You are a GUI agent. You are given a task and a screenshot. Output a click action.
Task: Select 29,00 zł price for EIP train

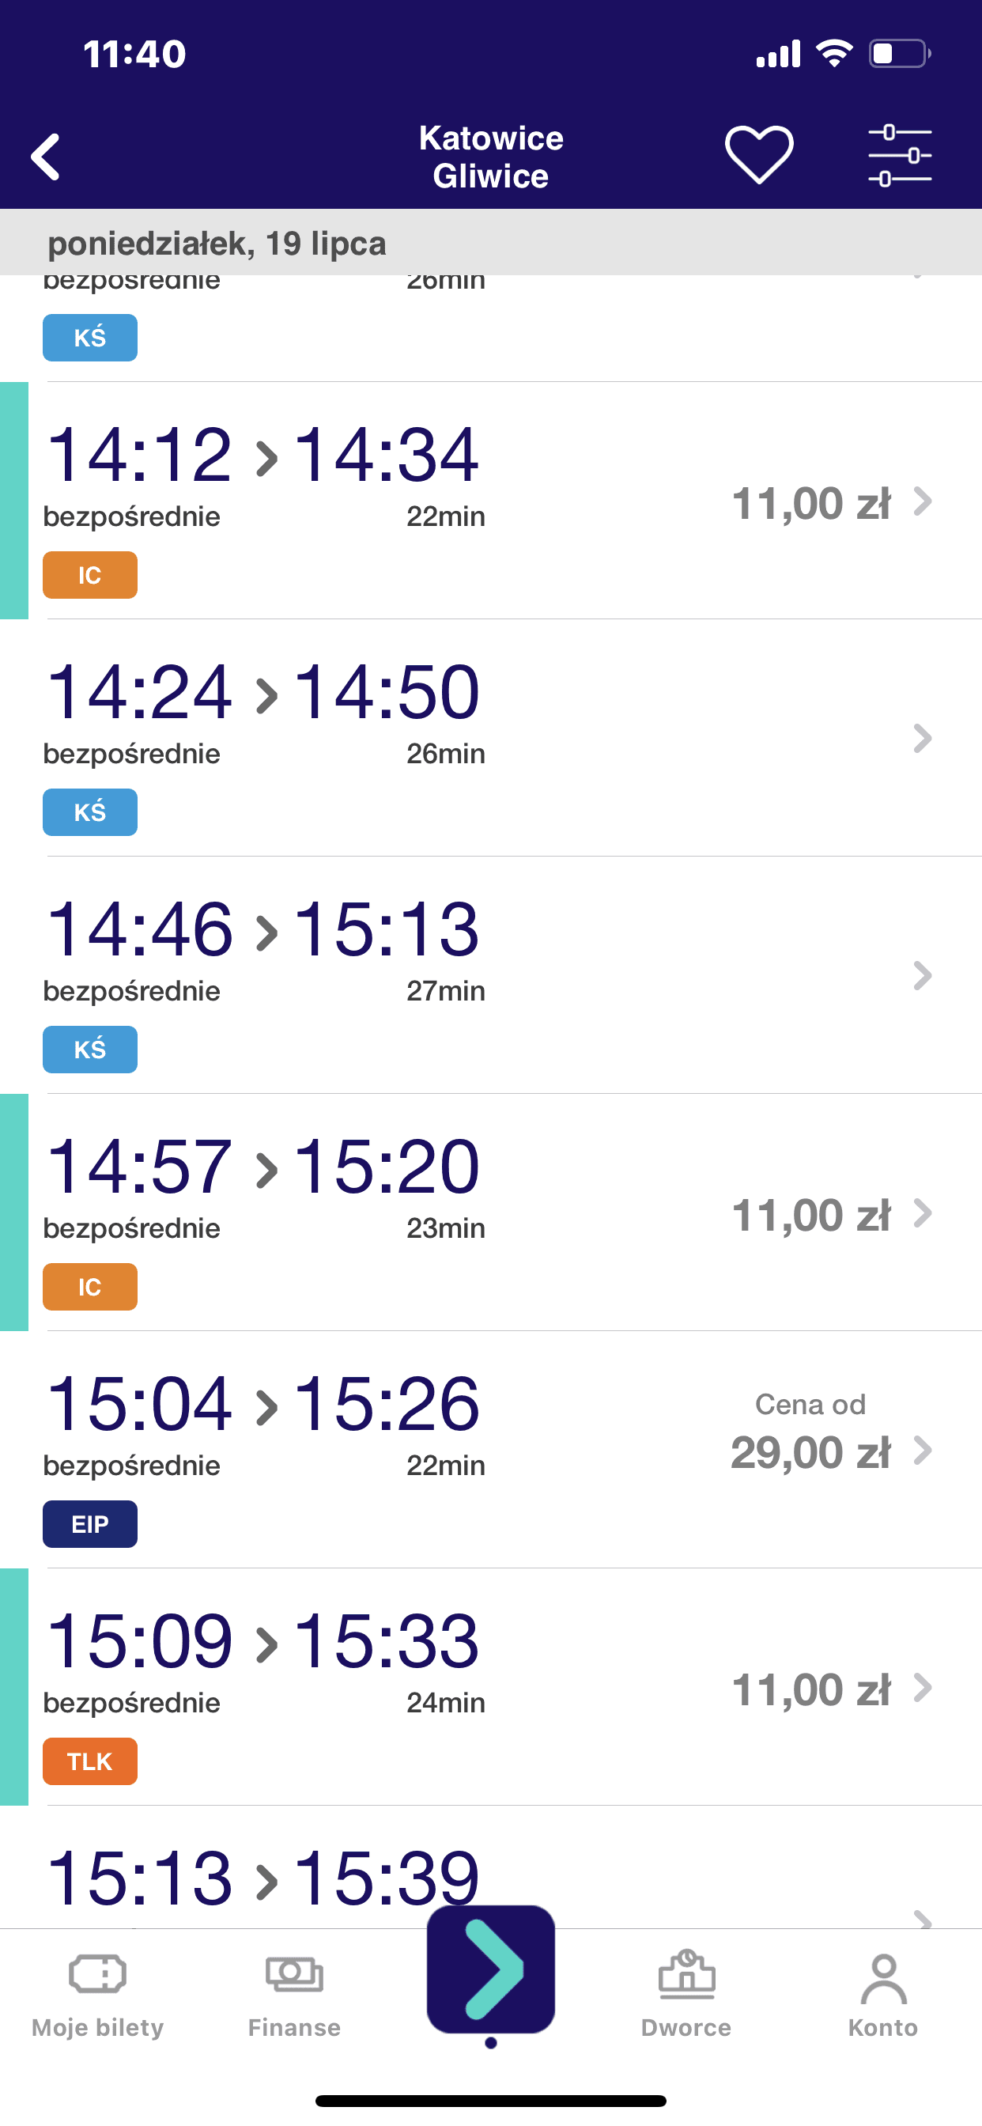pyautogui.click(x=810, y=1453)
